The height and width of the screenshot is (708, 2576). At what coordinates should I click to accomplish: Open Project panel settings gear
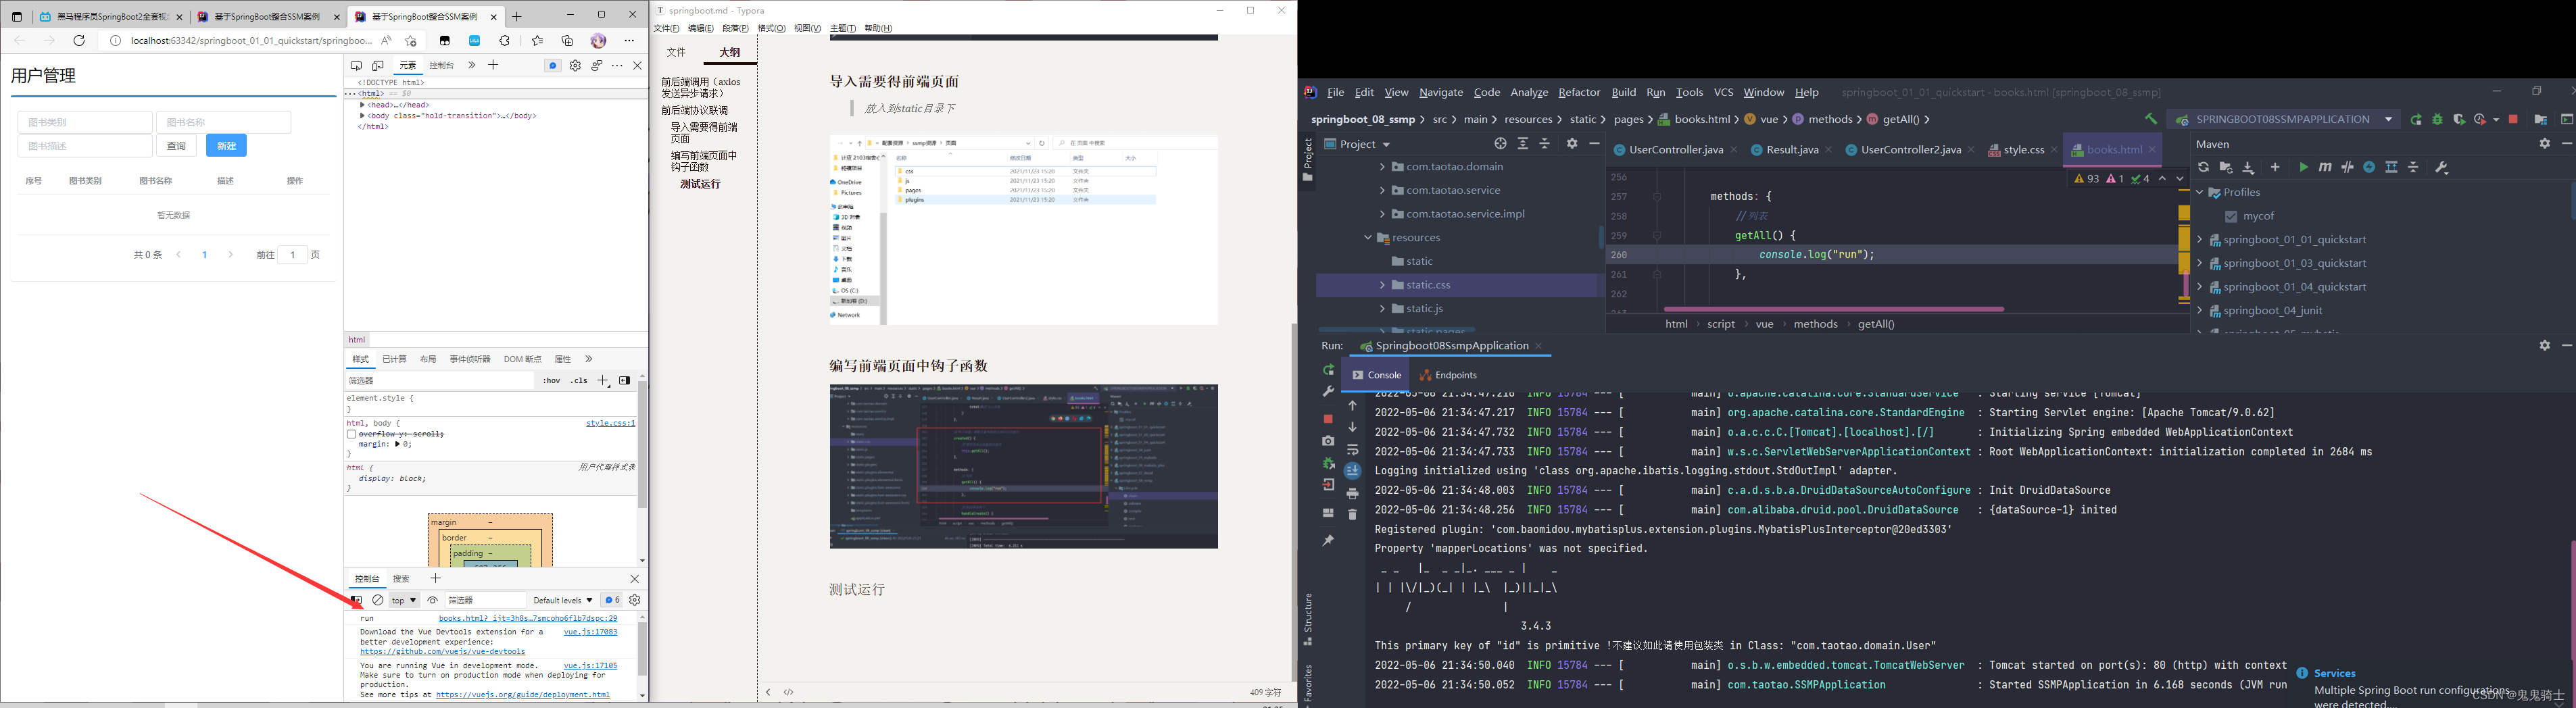[1572, 144]
